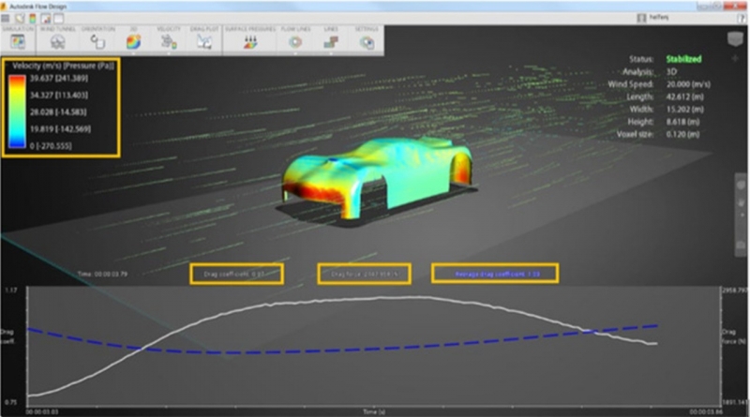
Task: Click the Velocity display icon
Action: (x=170, y=41)
